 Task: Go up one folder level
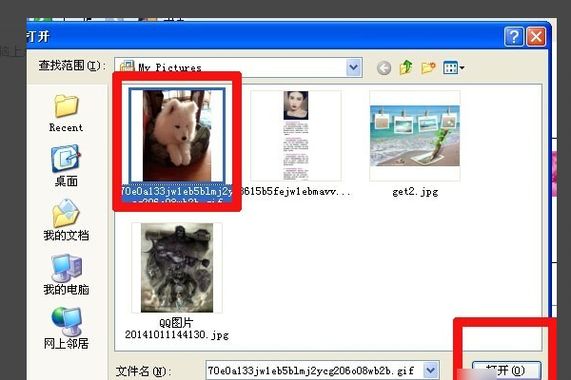point(406,67)
